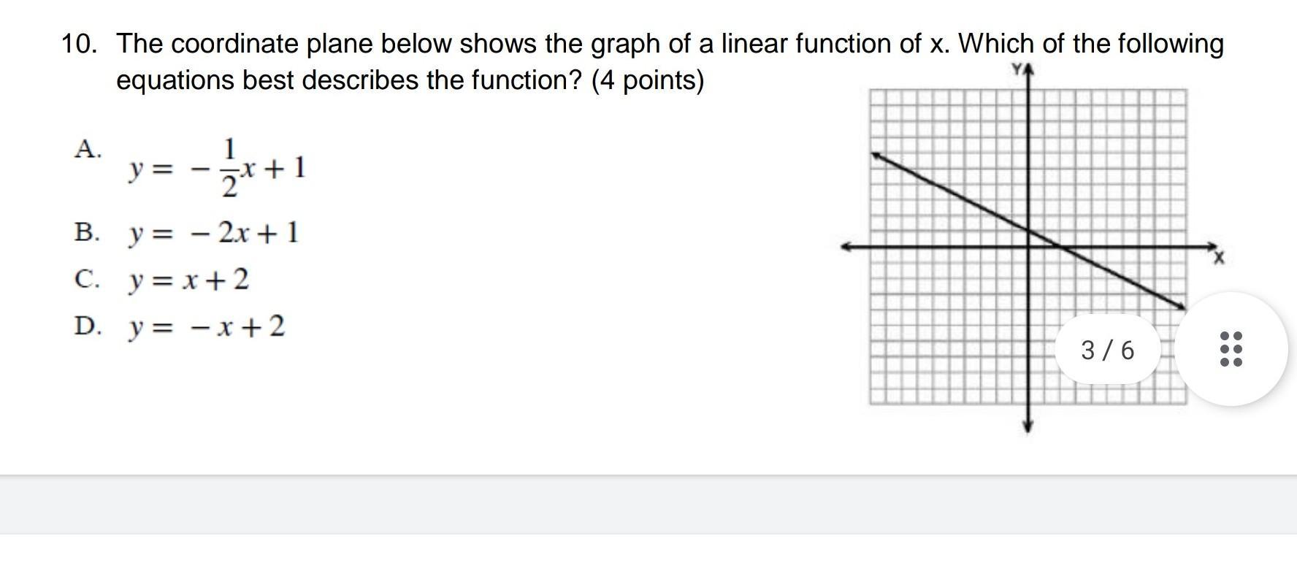The height and width of the screenshot is (571, 1297).
Task: Select answer C equation y = x + 2
Action: click(188, 280)
